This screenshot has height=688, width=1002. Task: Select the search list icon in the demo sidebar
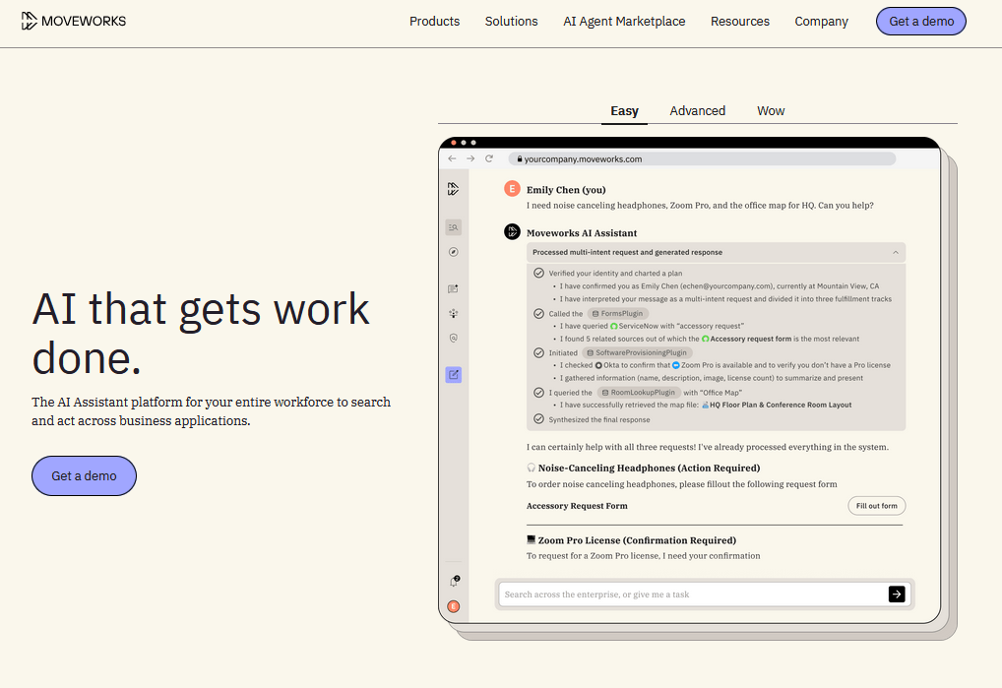click(x=453, y=227)
